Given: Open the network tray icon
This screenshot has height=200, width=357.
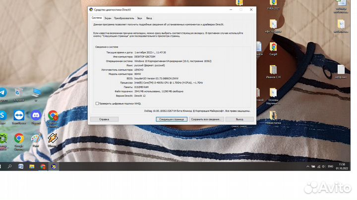Looking at the screenshot, I should tap(319, 166).
